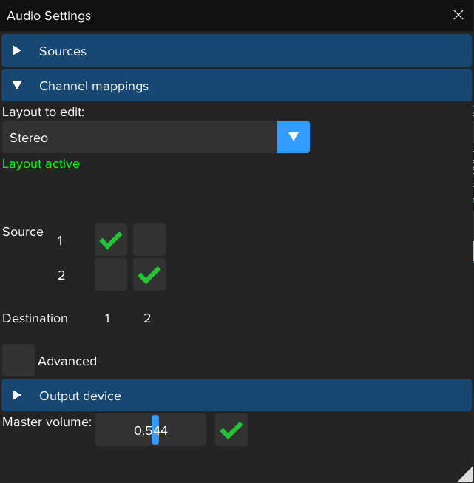Click the Audio Settings title bar
The image size is (474, 483).
[222, 15]
